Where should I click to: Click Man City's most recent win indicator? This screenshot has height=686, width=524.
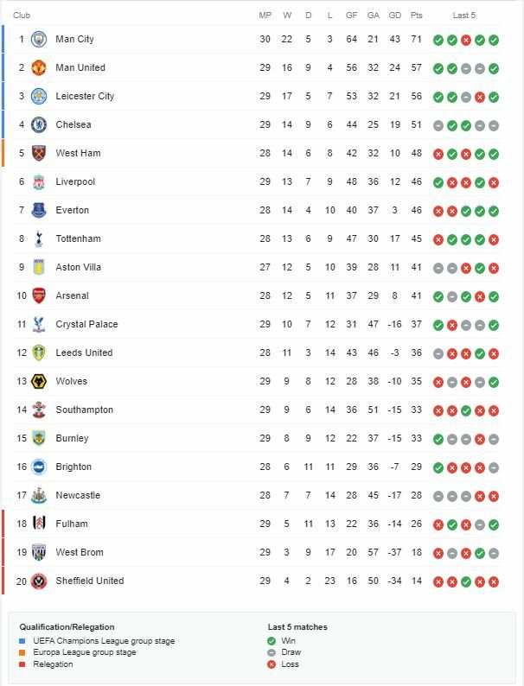(x=494, y=40)
